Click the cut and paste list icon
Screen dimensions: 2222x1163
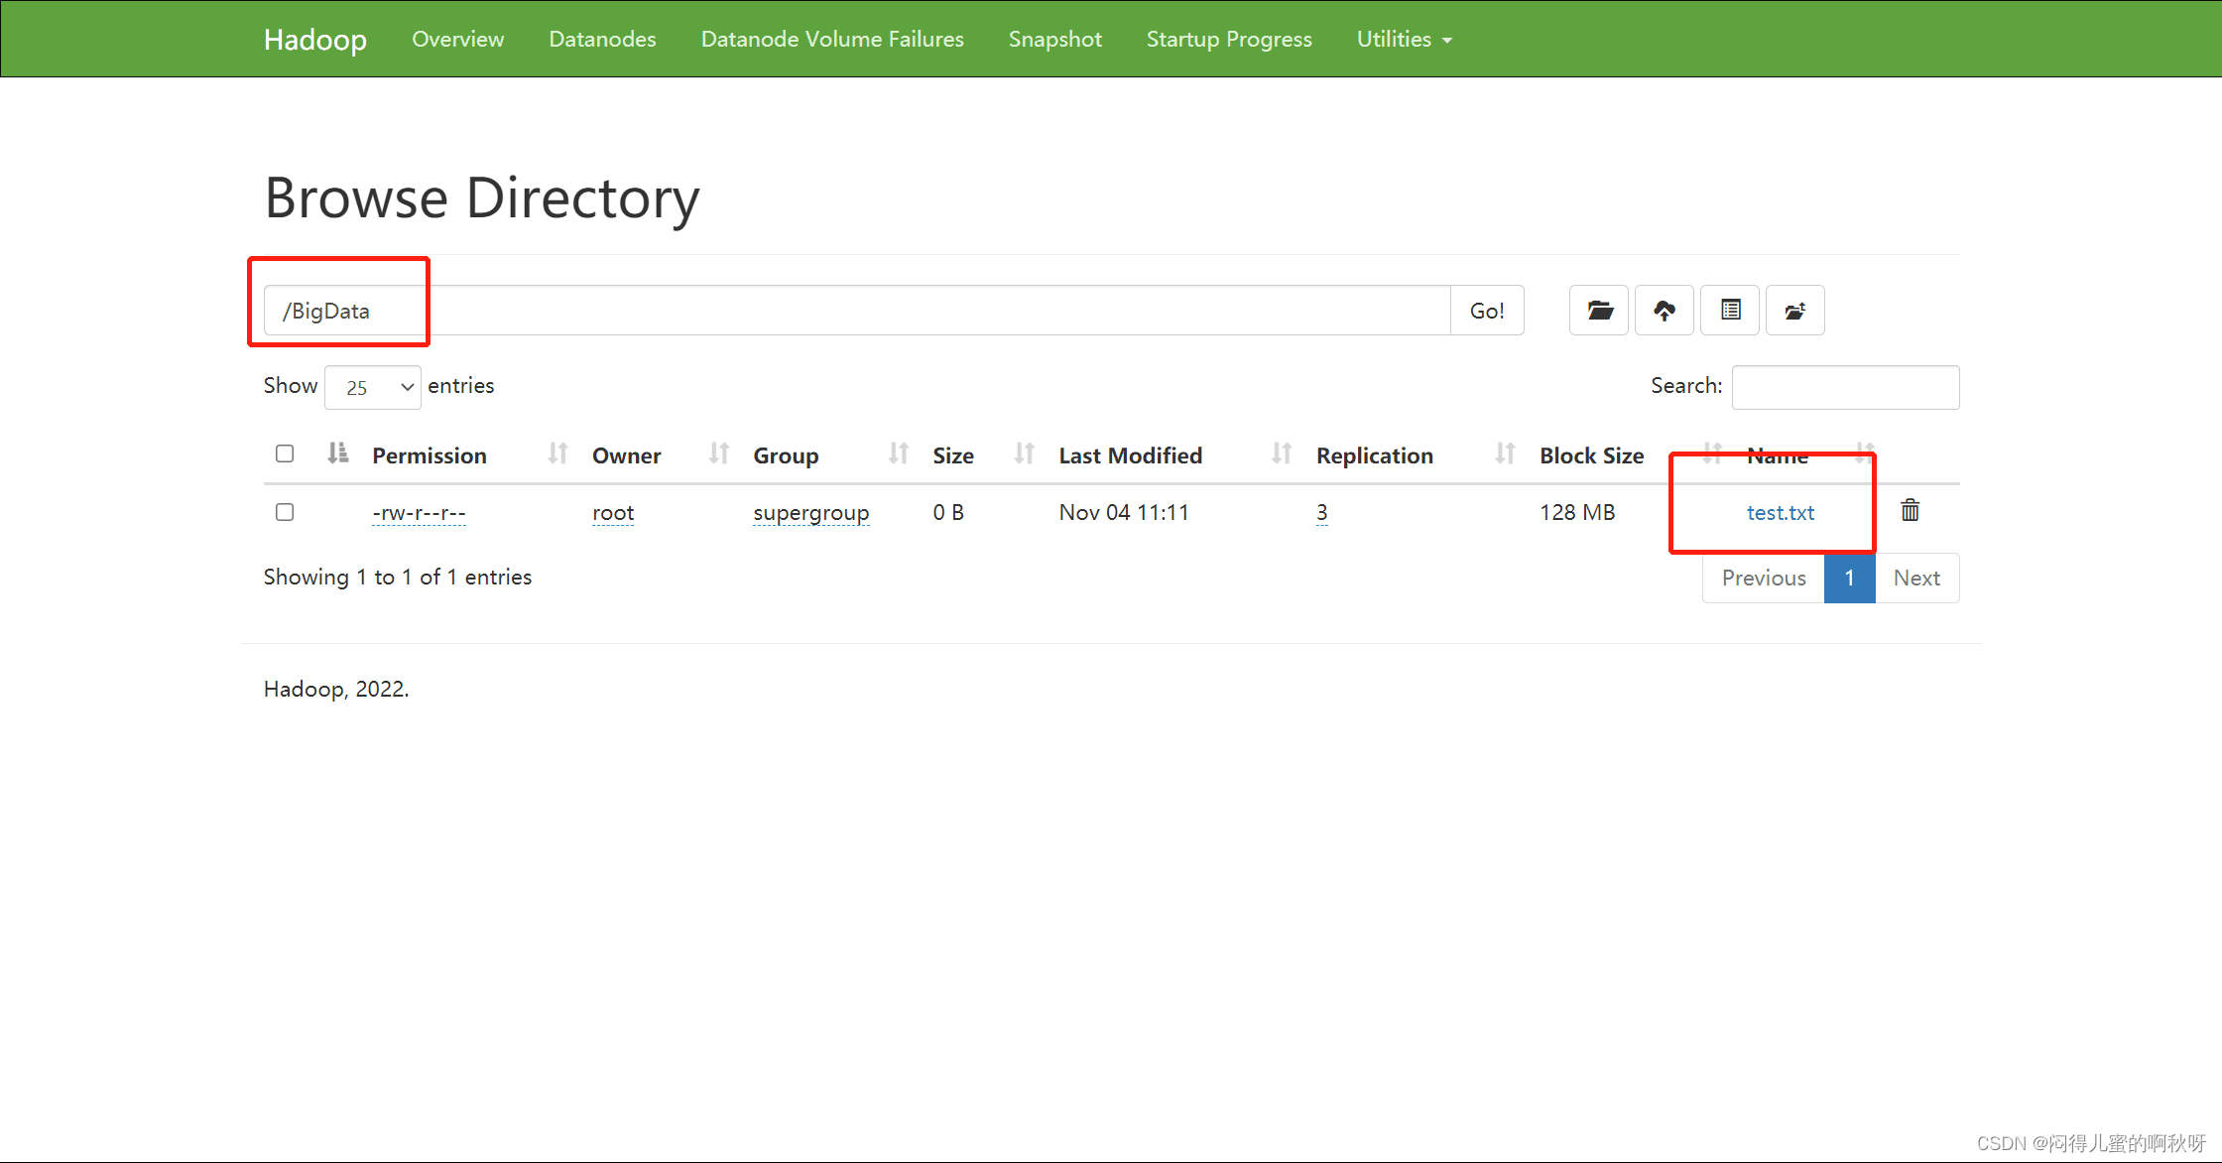click(1730, 311)
